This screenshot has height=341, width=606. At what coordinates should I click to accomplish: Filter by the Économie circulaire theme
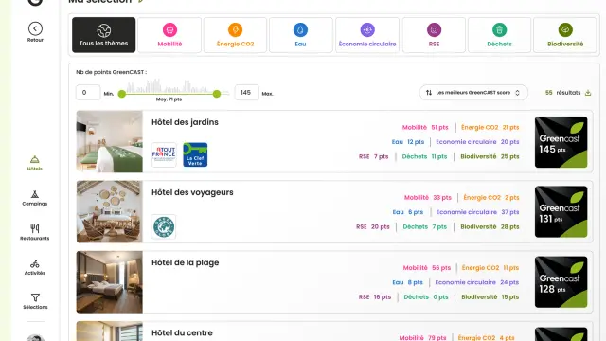click(367, 35)
